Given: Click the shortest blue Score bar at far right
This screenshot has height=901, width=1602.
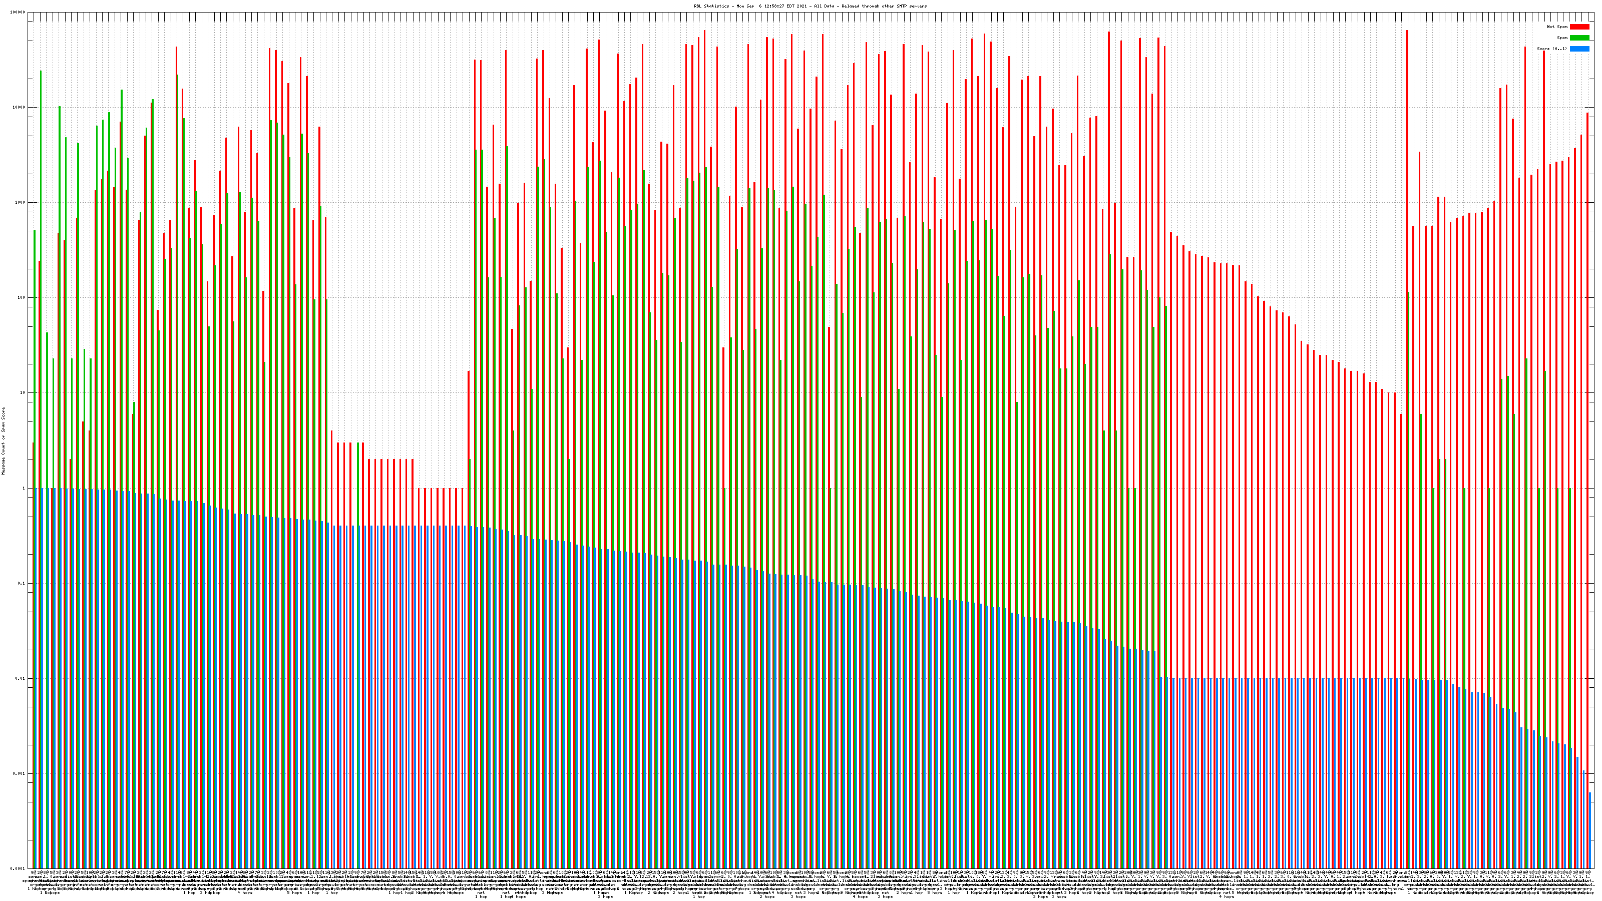Looking at the screenshot, I should pos(1590,830).
